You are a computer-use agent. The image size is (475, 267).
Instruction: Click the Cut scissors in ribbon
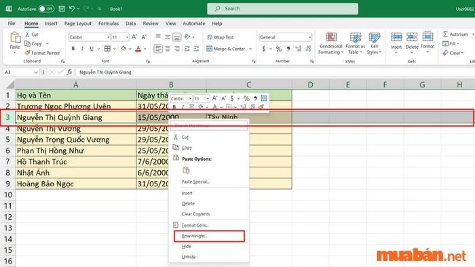point(28,34)
